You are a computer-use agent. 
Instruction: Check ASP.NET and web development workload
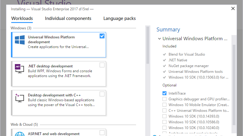pyautogui.click(x=102, y=133)
